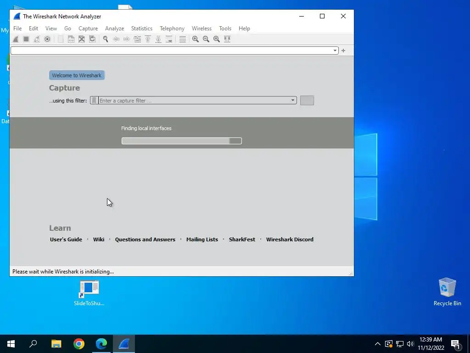Click the Reload capture file icon
470x353 pixels.
click(x=92, y=39)
